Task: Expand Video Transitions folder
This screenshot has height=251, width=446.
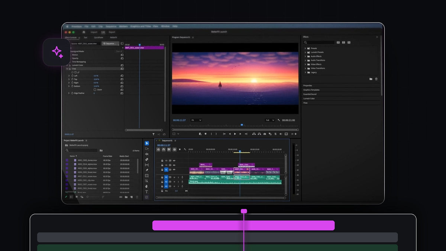Action: click(305, 68)
